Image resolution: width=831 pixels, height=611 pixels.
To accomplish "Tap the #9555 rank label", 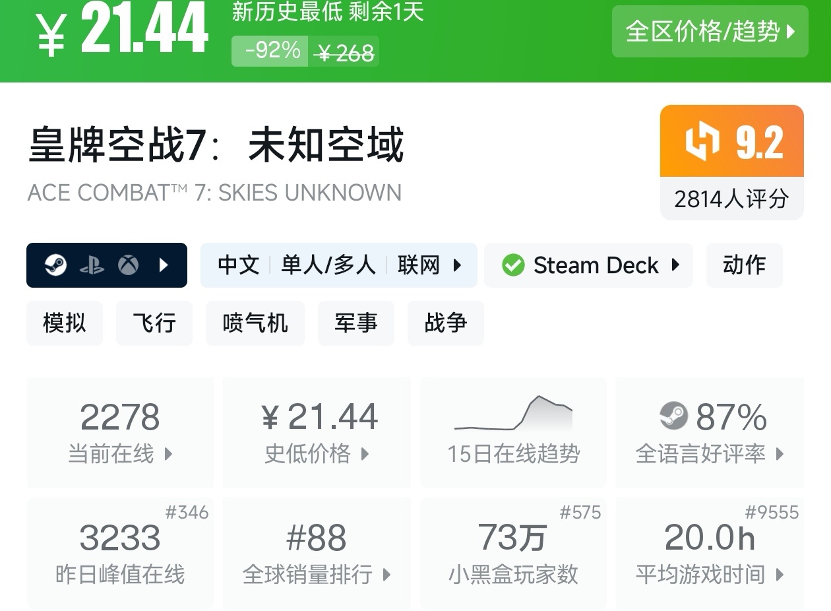I will pyautogui.click(x=772, y=513).
